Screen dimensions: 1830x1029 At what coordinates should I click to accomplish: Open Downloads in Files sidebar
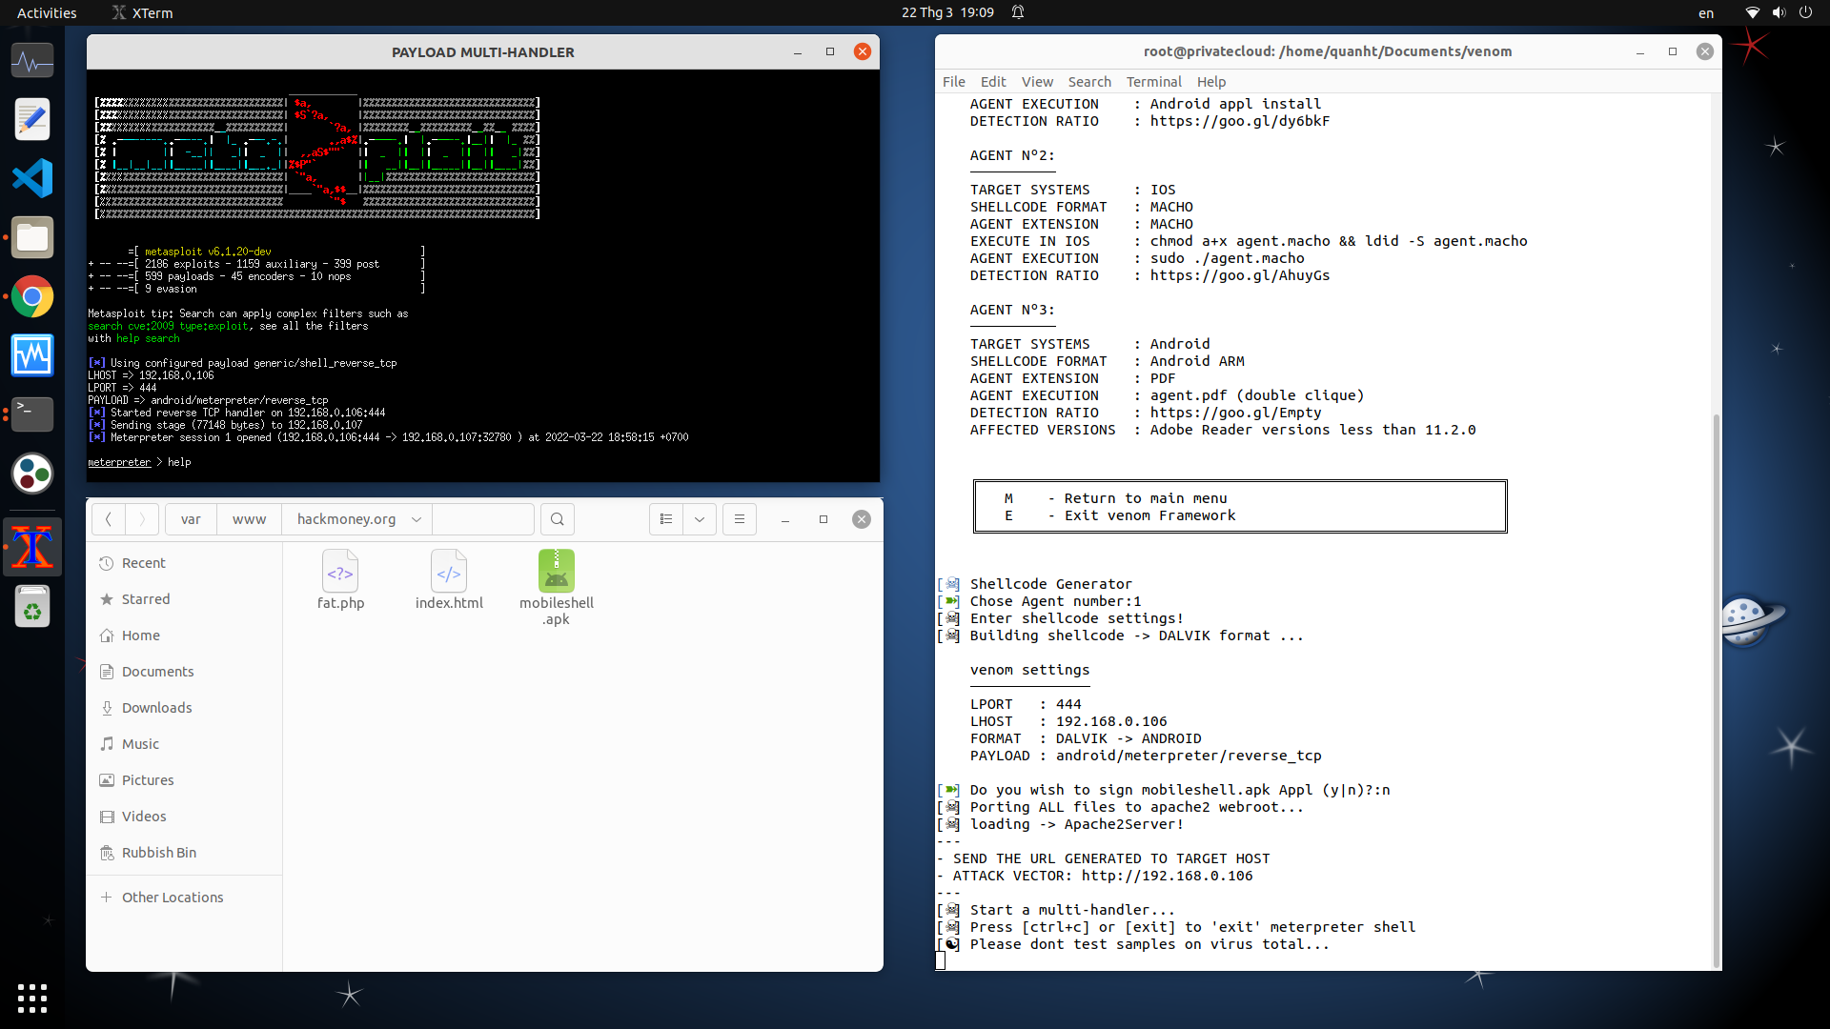tap(185, 708)
